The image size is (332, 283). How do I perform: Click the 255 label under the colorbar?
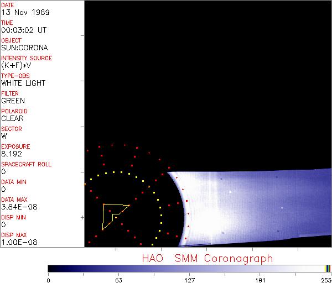(326, 279)
